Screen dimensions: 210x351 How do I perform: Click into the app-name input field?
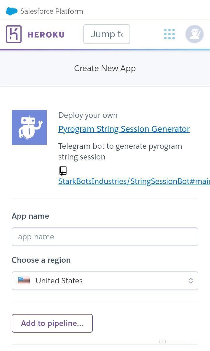pyautogui.click(x=105, y=237)
